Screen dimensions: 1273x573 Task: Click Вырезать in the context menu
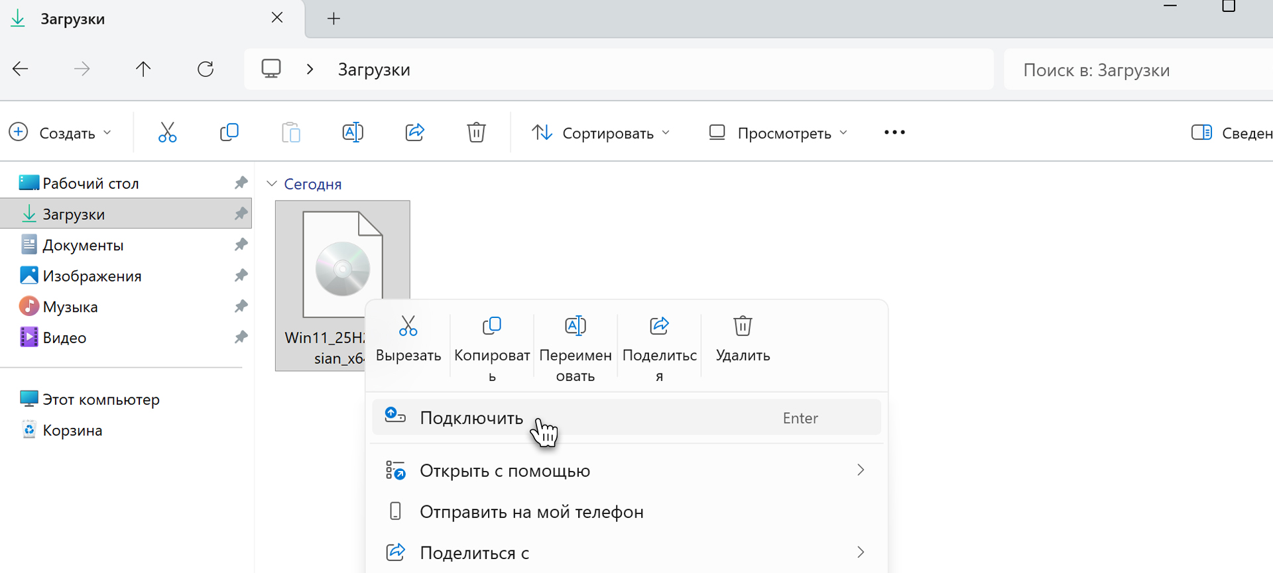pyautogui.click(x=408, y=339)
